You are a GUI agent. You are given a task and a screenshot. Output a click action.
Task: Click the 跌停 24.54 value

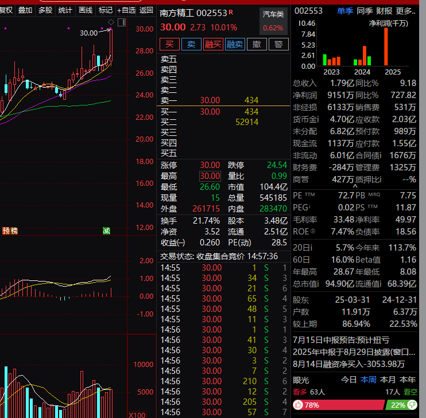coord(277,165)
